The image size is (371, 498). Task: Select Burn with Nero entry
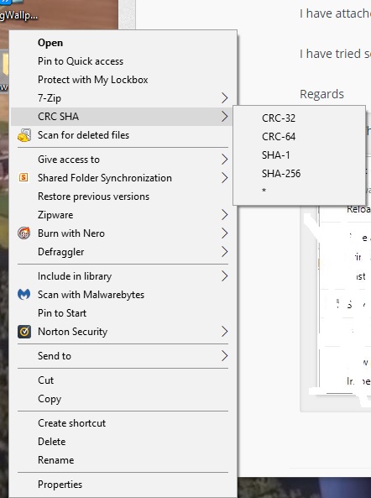(x=123, y=233)
